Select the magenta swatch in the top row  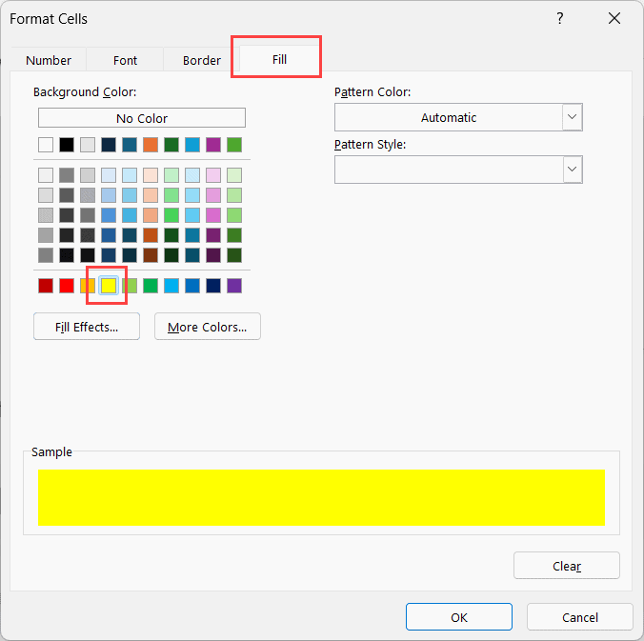click(213, 145)
